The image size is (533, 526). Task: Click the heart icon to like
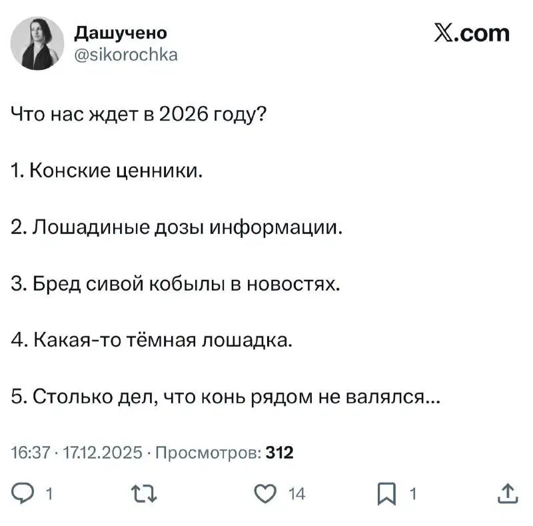(x=265, y=494)
